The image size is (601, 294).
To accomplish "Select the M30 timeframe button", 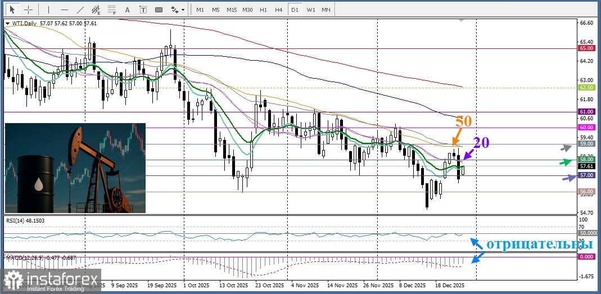I will point(247,10).
